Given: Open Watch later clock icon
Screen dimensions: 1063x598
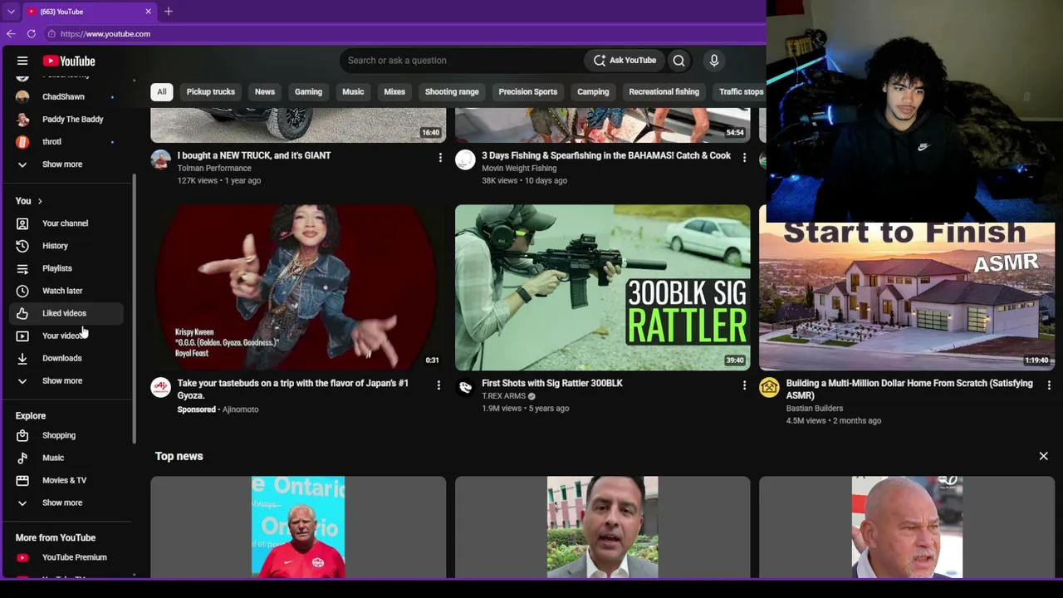Looking at the screenshot, I should (x=22, y=291).
